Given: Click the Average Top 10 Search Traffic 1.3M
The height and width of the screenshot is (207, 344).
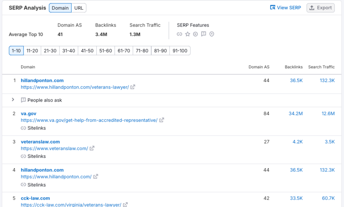Looking at the screenshot, I should tap(135, 34).
